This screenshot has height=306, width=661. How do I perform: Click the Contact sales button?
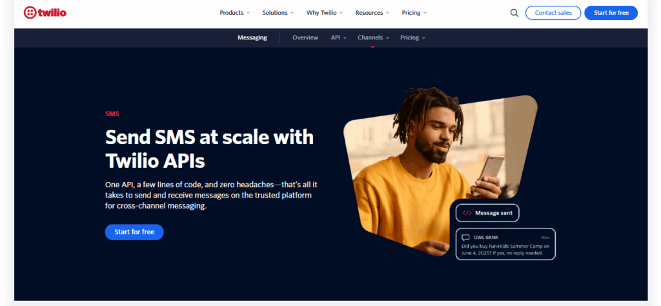click(x=553, y=13)
